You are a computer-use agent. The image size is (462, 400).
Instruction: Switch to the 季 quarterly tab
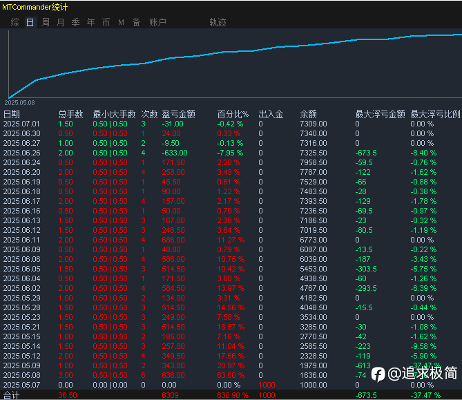(x=76, y=22)
